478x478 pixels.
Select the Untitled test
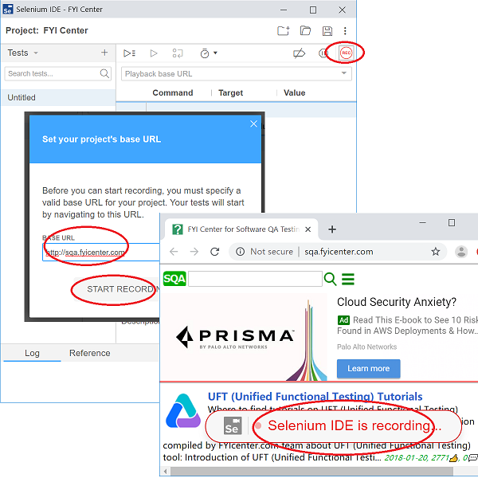[58, 97]
